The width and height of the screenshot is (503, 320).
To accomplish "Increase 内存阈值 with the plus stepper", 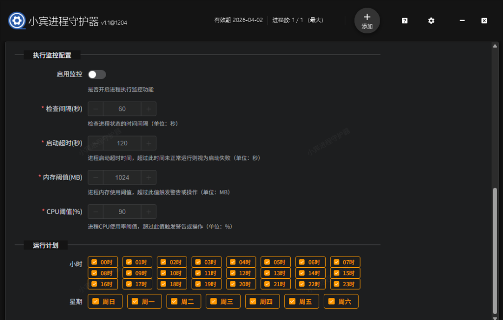I will point(148,177).
